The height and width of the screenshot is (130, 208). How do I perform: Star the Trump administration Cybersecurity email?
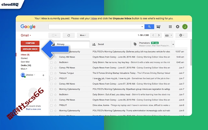pyautogui.click(x=56, y=110)
